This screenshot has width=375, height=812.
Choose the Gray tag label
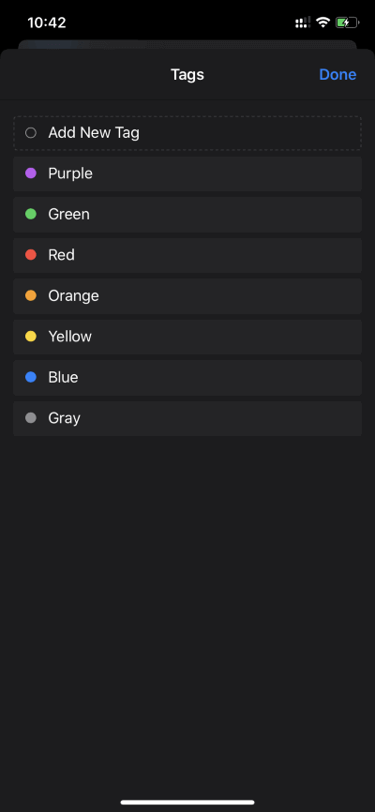65,418
